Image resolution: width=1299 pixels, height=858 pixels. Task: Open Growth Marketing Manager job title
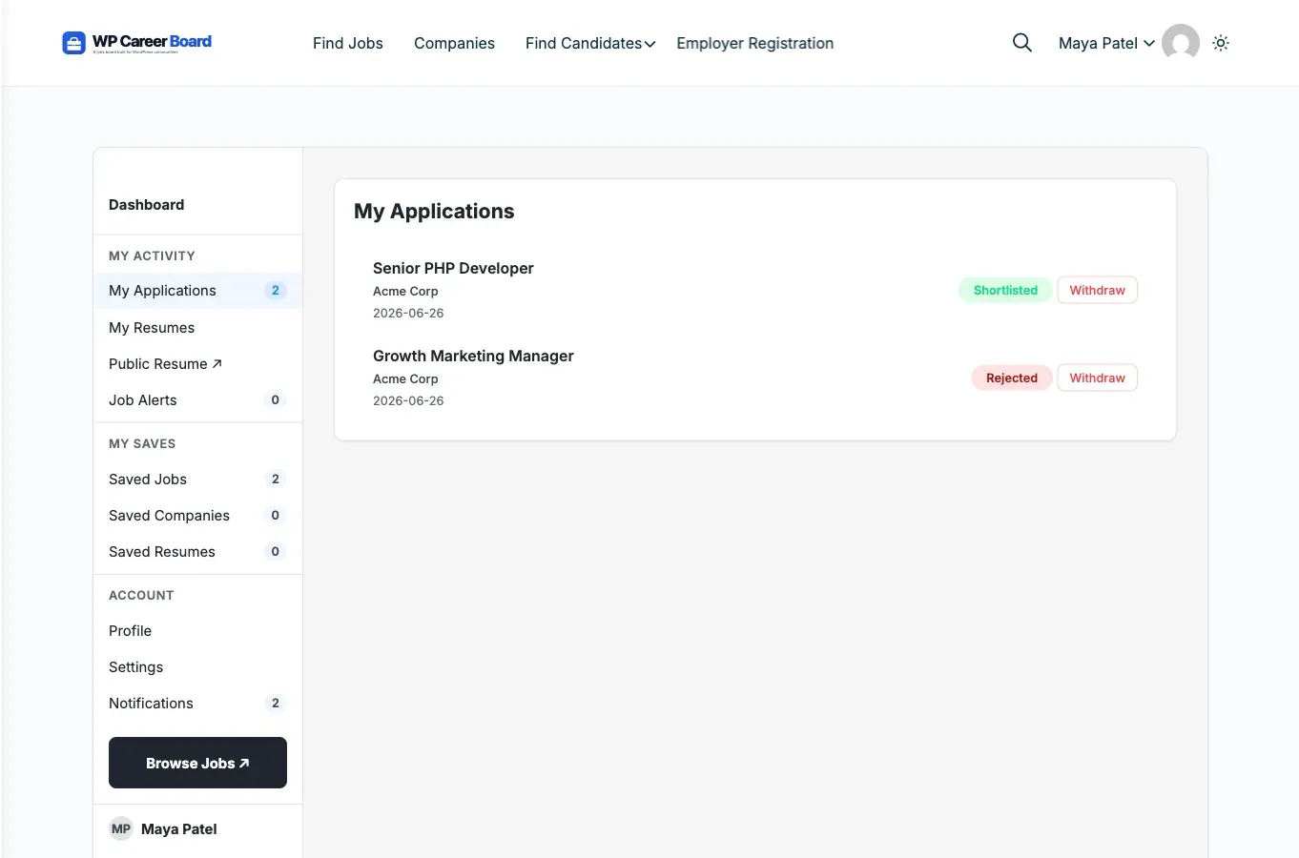473,356
